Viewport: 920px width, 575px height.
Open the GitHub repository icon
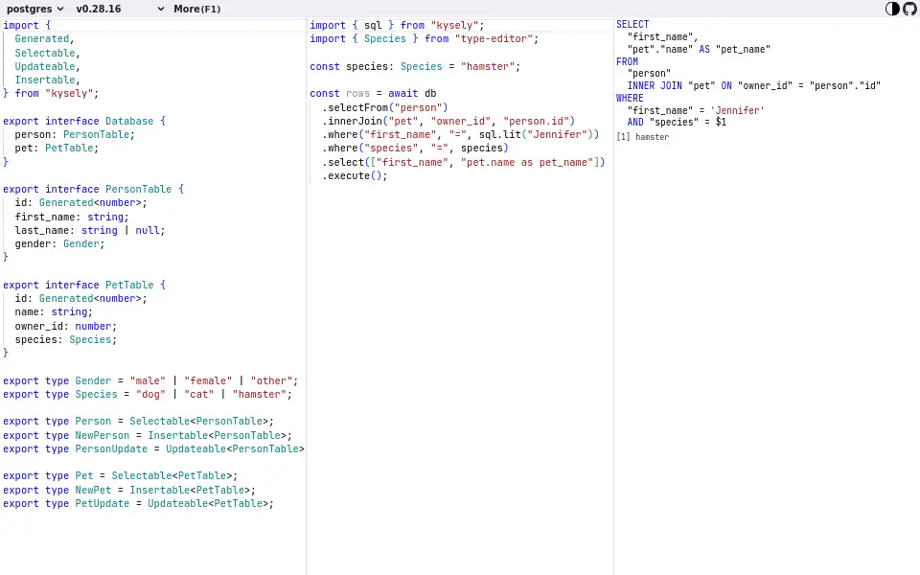(909, 9)
